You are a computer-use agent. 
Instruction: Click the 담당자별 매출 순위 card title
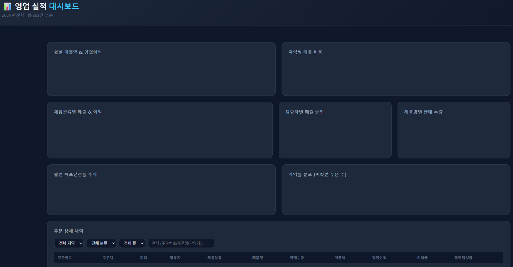coord(305,112)
